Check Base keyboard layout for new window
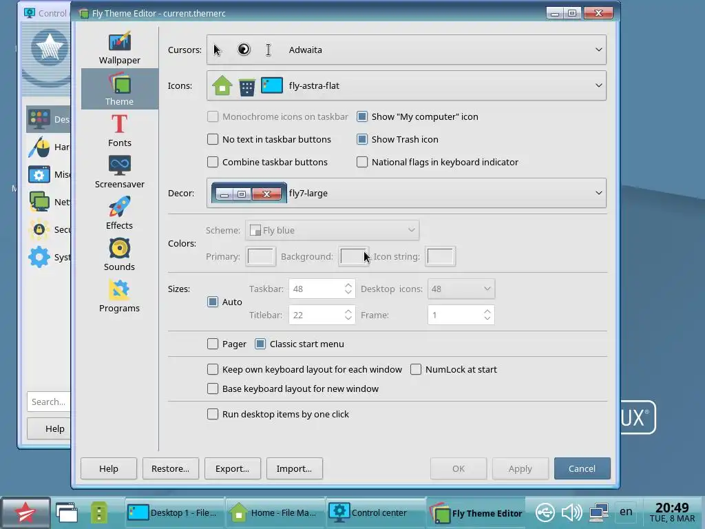The height and width of the screenshot is (529, 705). coord(213,388)
